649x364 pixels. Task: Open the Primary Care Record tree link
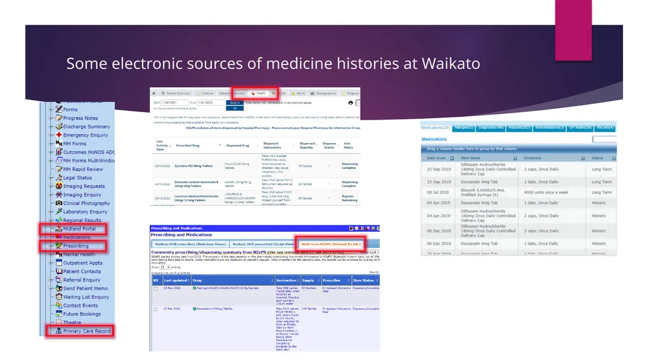click(86, 331)
